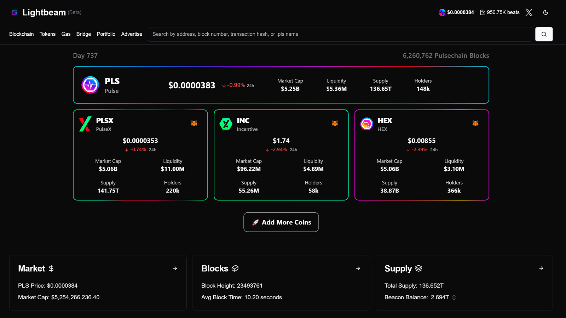566x318 pixels.
Task: Click the Add More Coins button
Action: pos(281,222)
